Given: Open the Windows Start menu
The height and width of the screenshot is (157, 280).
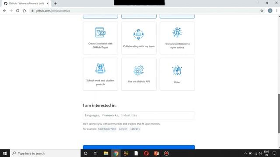Looking at the screenshot, I should (x=5, y=153).
